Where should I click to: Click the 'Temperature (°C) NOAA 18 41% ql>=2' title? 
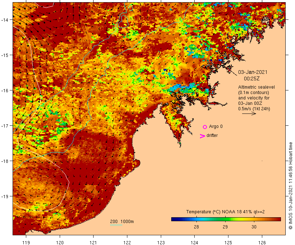pos(226,212)
